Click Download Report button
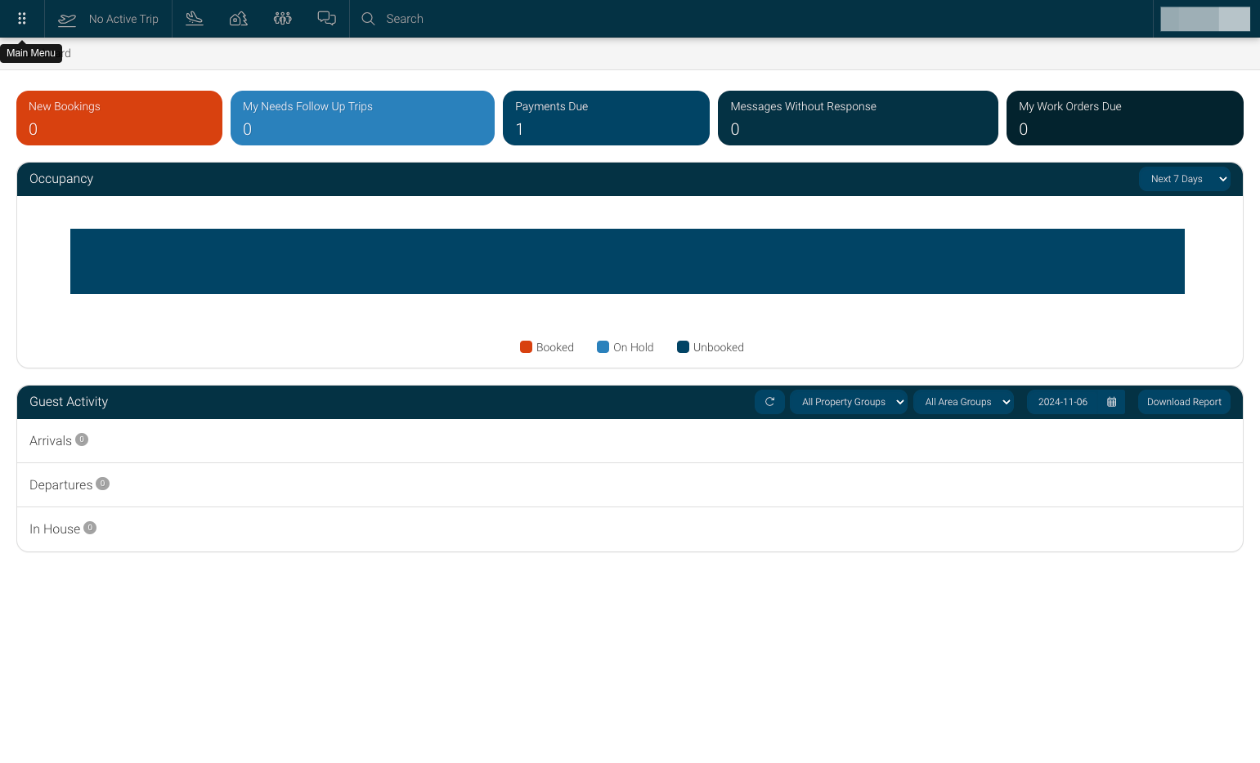The height and width of the screenshot is (763, 1260). click(x=1184, y=402)
